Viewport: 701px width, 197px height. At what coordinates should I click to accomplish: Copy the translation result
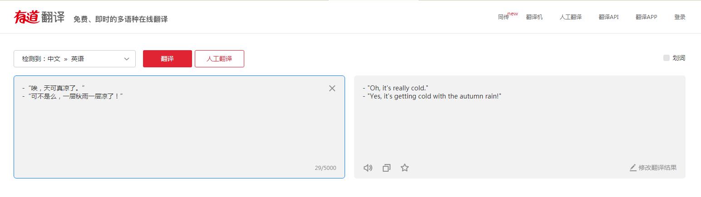(x=386, y=168)
